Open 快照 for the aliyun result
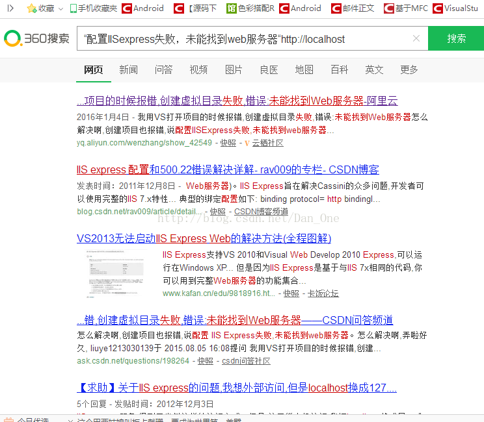Screen dimensions: 484x422 click(228, 143)
